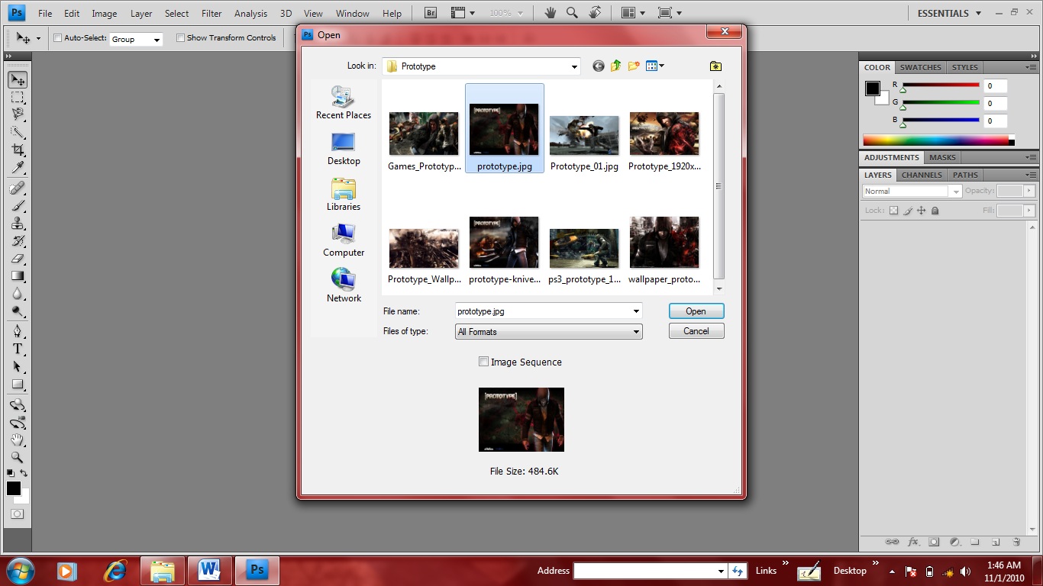The image size is (1043, 586).
Task: Select the Clone Stamp tool
Action: click(17, 224)
